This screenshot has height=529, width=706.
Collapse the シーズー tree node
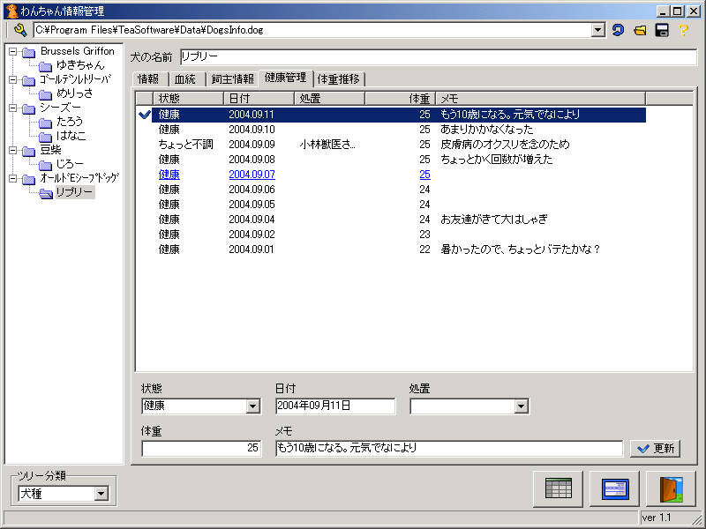(13, 108)
